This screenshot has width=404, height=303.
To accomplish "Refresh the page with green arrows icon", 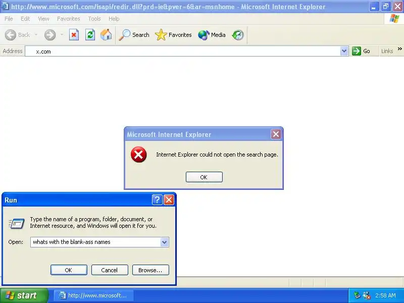I will coord(90,35).
